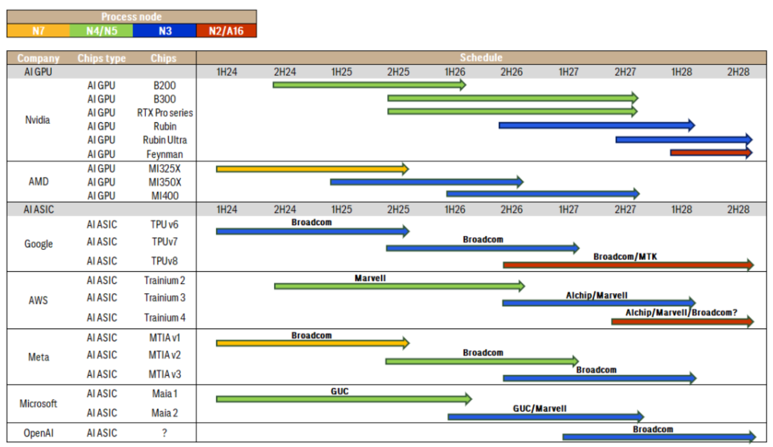773x447 pixels.
Task: Select the Trainium 2 chip name
Action: coord(165,281)
